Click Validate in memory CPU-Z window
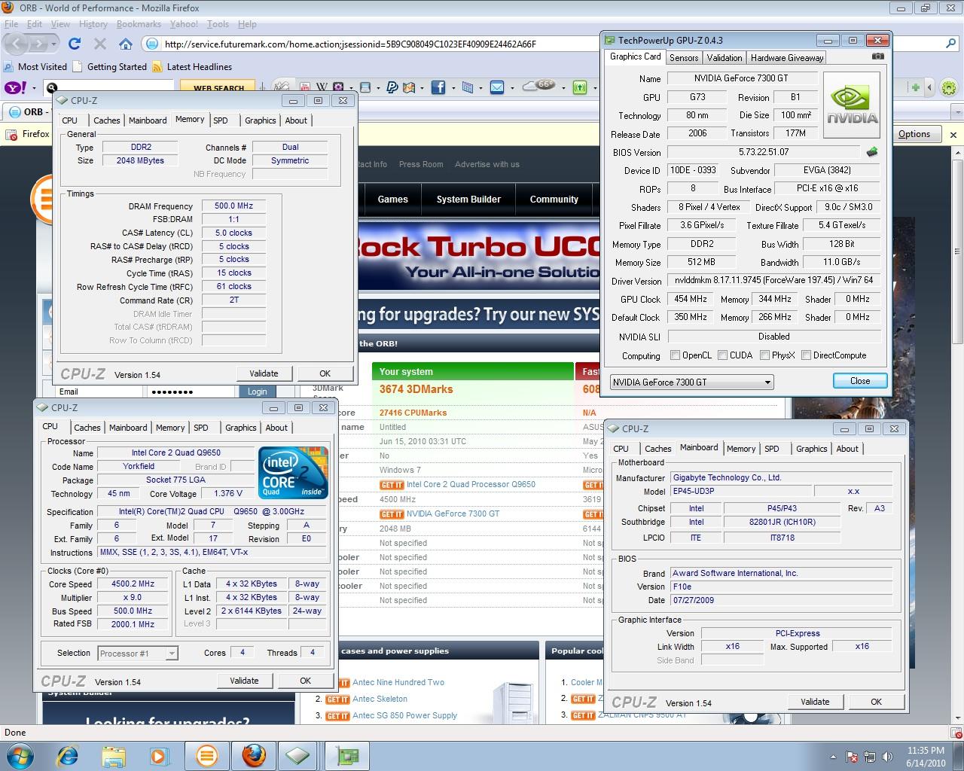This screenshot has height=771, width=964. coord(264,373)
